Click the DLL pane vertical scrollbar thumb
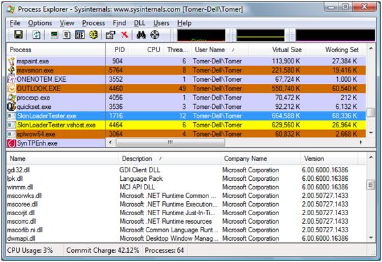382x262 pixels. pyautogui.click(x=371, y=185)
